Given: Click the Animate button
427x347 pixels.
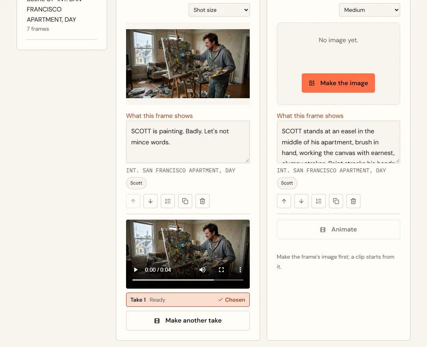Looking at the screenshot, I should (x=338, y=229).
